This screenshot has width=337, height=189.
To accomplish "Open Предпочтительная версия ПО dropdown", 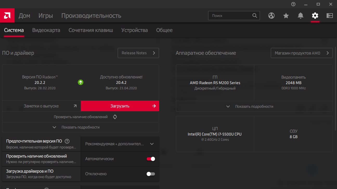I will [120, 144].
